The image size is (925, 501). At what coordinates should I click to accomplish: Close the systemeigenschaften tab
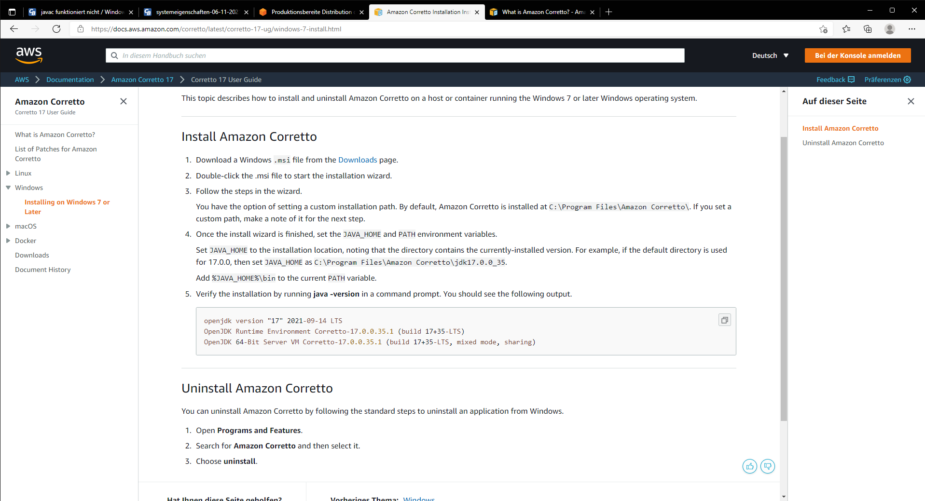pos(246,13)
